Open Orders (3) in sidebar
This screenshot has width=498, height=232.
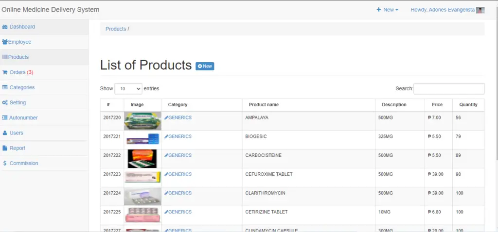44,72
